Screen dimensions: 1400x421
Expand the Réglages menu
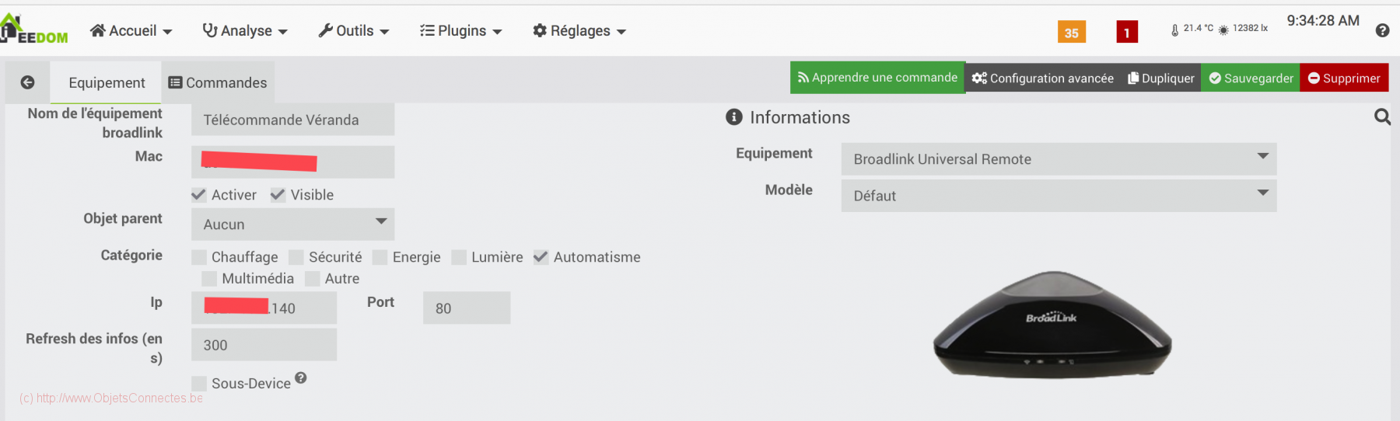click(579, 31)
